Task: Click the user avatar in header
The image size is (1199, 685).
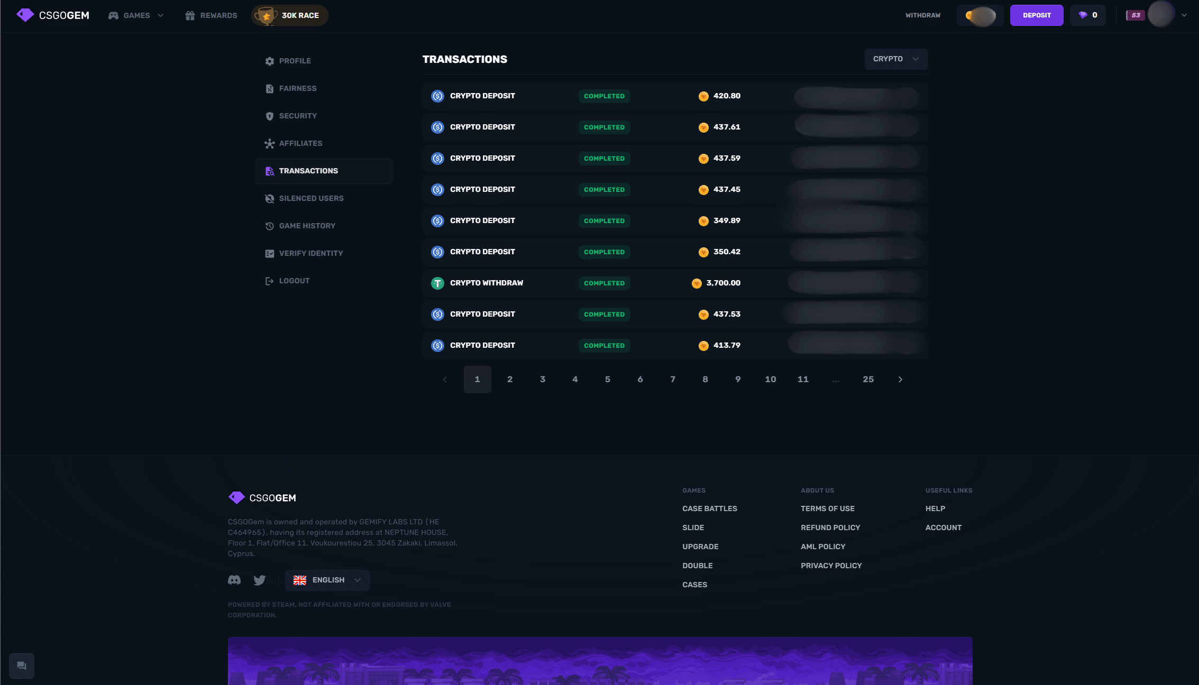Action: [x=1161, y=14]
